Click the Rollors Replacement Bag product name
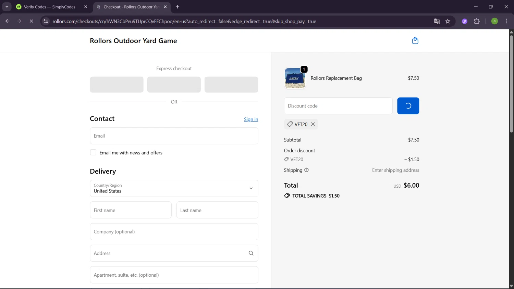This screenshot has width=514, height=289. [336, 78]
